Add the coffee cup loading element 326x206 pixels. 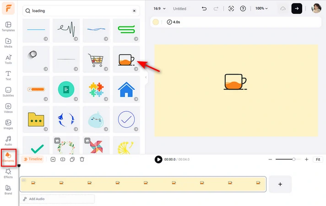pos(126,59)
